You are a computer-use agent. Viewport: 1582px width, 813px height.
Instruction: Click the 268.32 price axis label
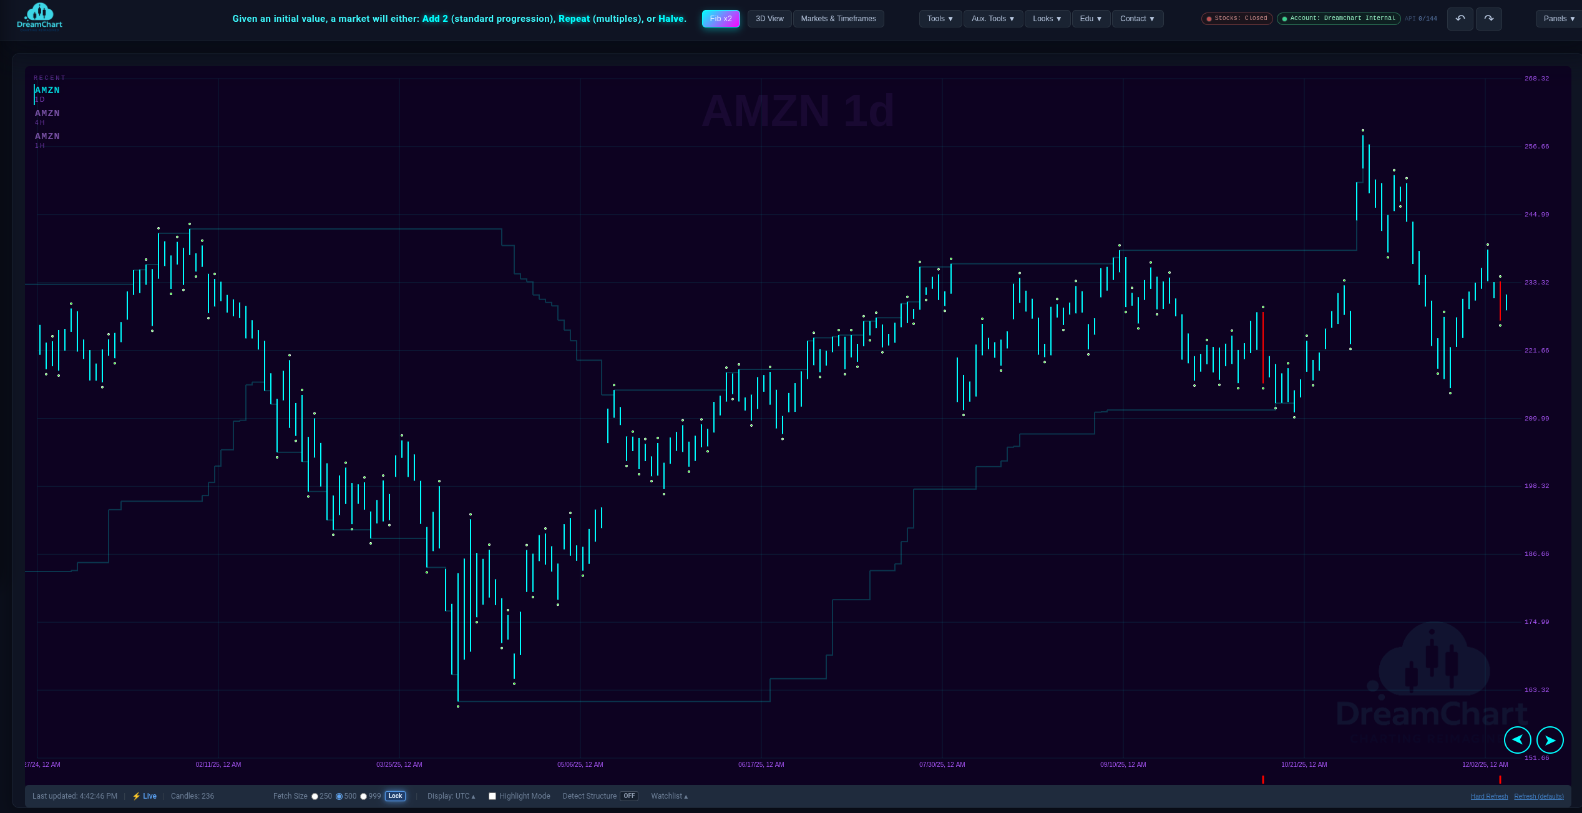(x=1536, y=79)
